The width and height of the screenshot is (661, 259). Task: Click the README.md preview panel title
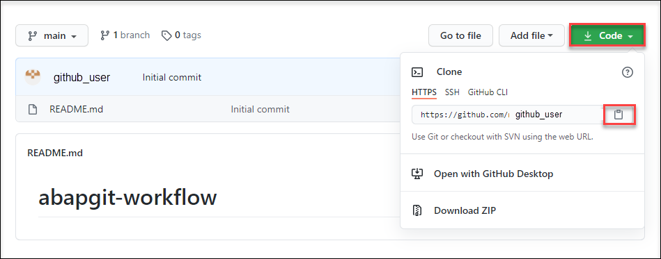[55, 153]
